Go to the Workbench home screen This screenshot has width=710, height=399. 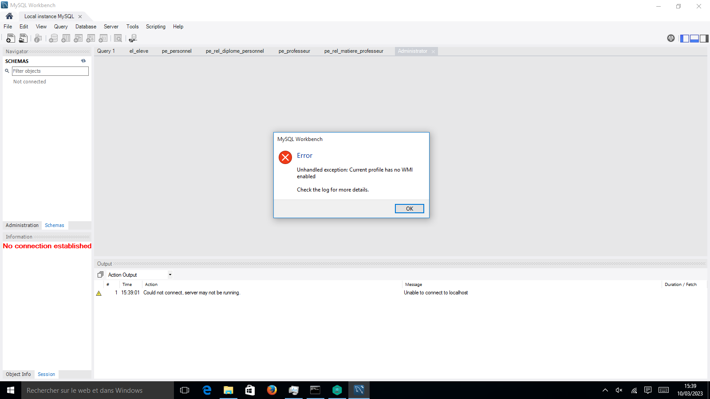[9, 16]
